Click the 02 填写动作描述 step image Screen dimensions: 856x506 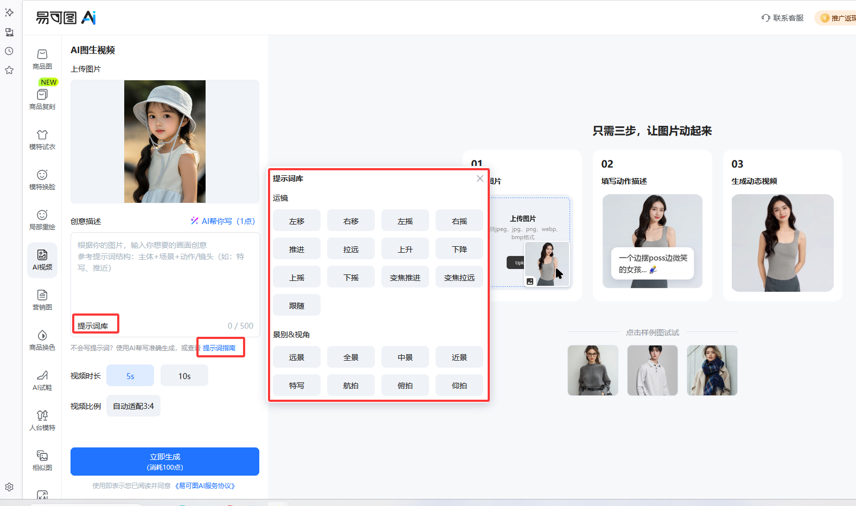click(x=653, y=241)
